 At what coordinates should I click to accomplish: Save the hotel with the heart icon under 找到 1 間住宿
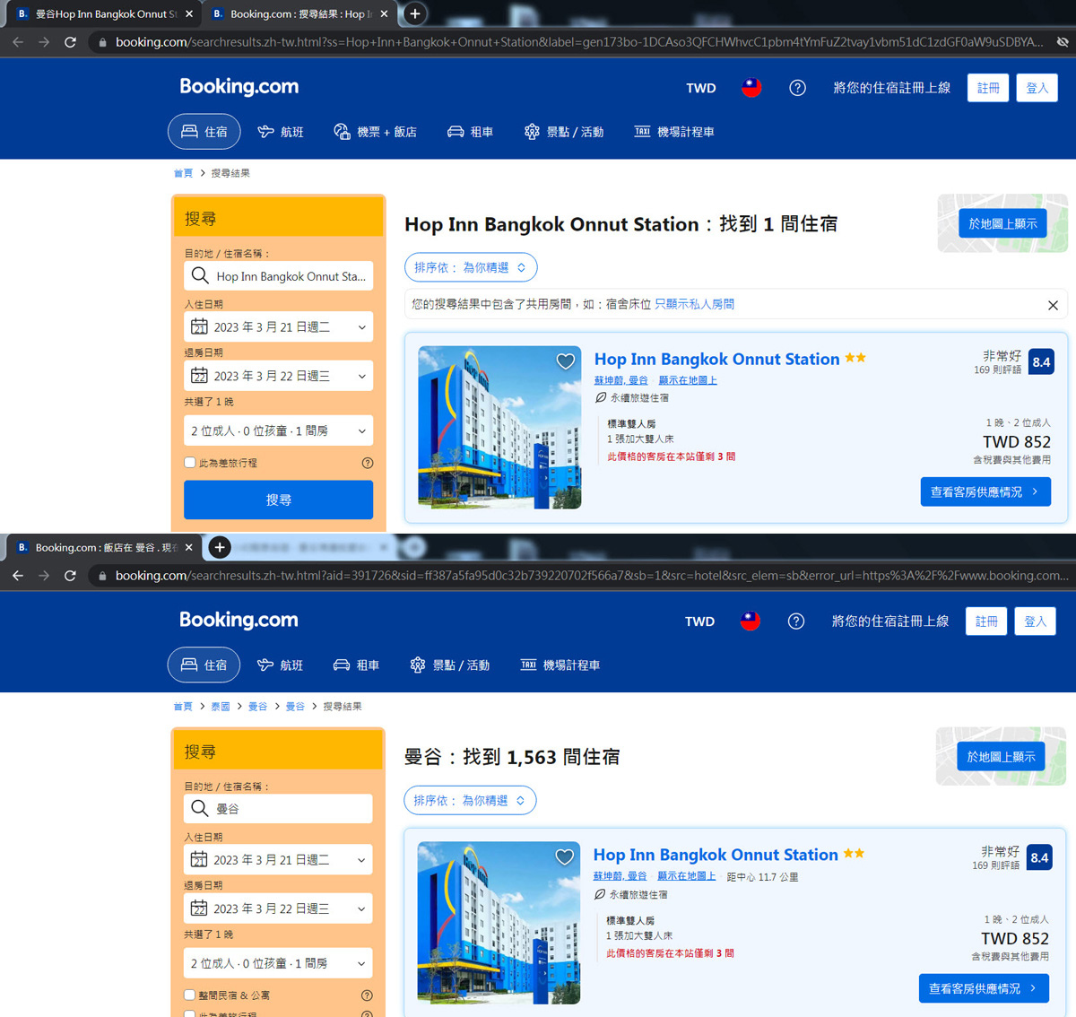(566, 361)
